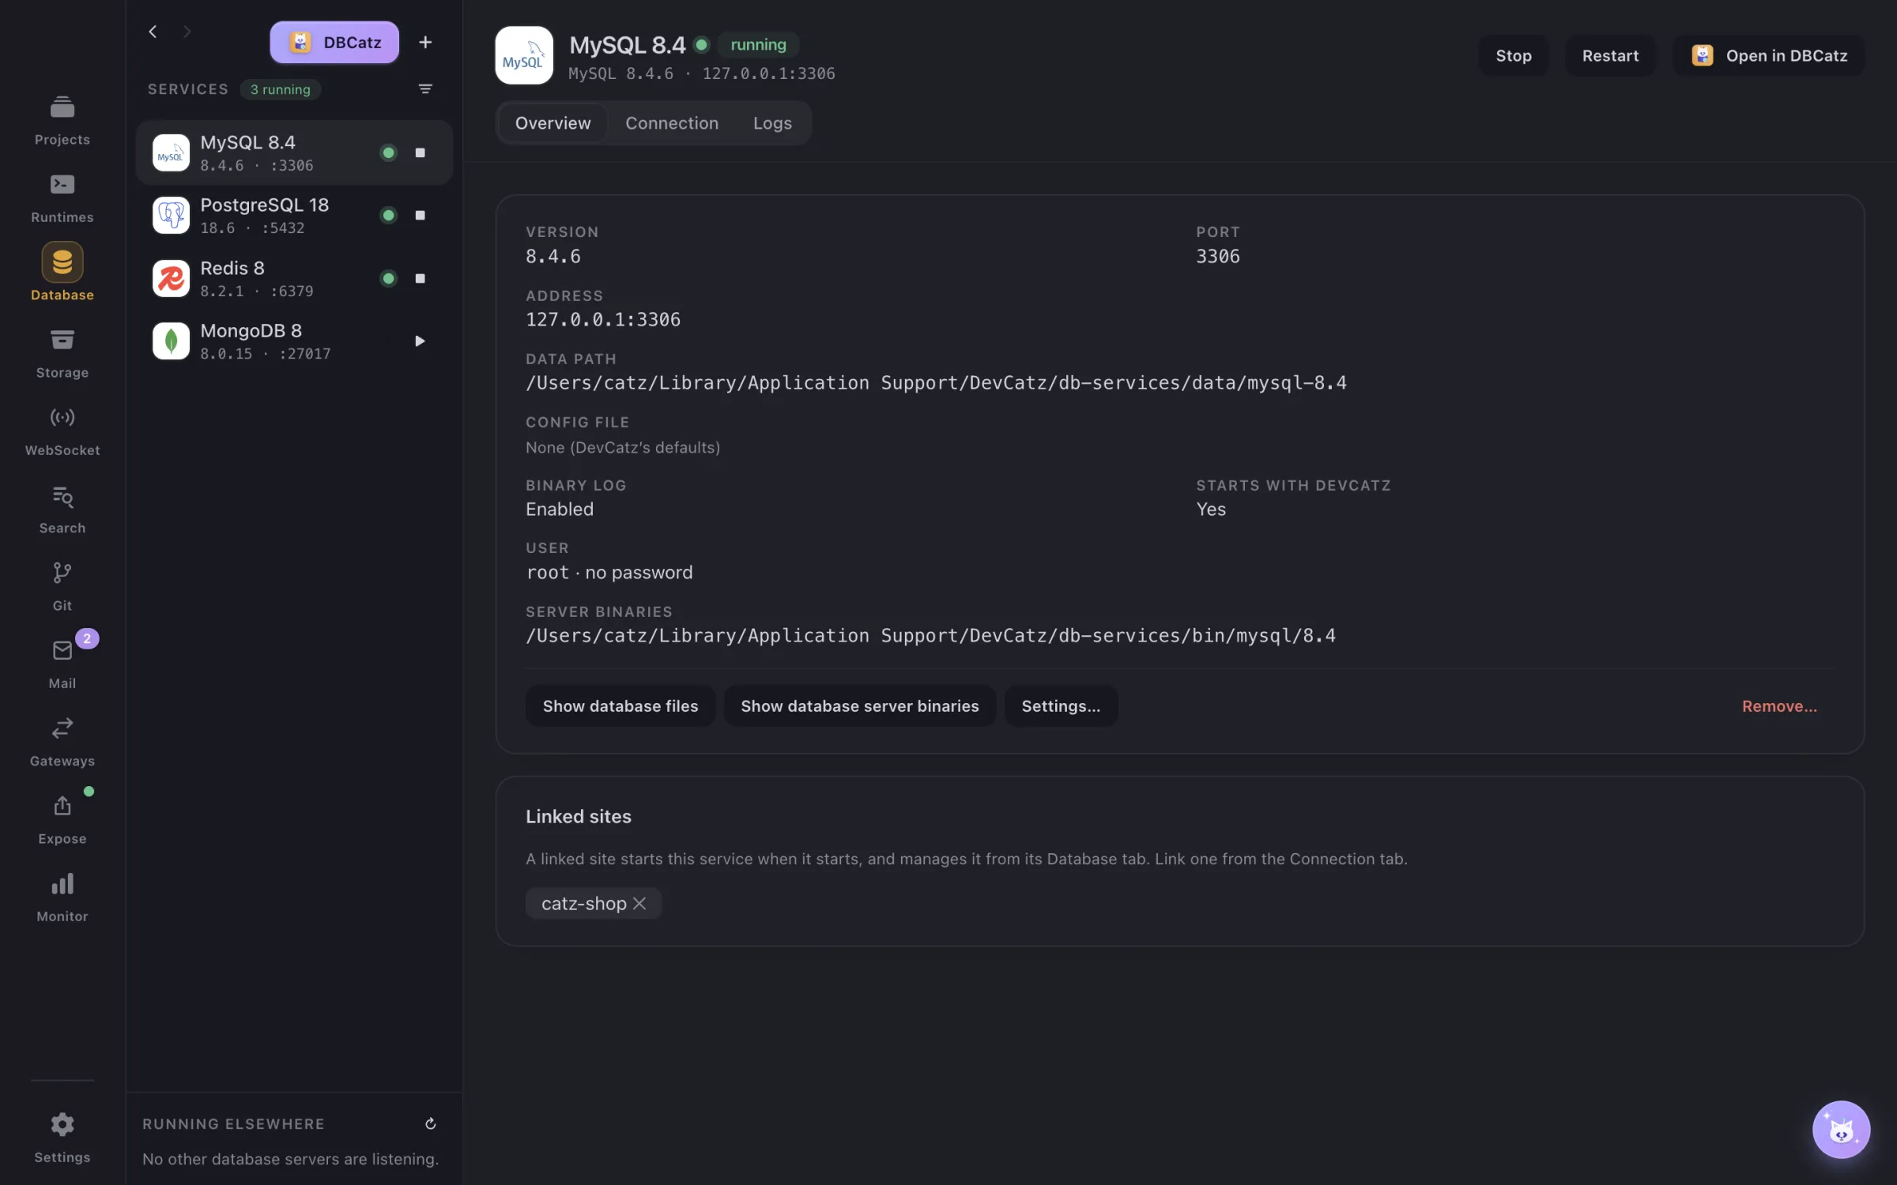Stop Redis 8 from the service list

click(x=421, y=278)
